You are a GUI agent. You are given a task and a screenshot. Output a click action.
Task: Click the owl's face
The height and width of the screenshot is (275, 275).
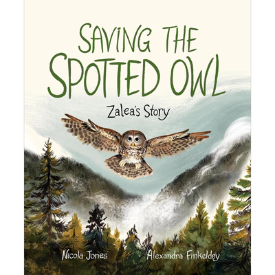(x=133, y=140)
